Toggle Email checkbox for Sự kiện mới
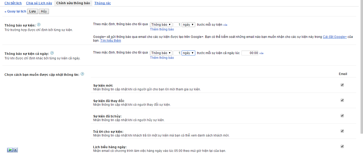 [x=342, y=85]
